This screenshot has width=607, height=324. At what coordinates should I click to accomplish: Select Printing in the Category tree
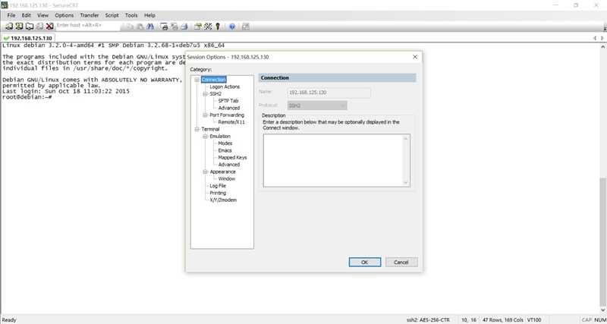pyautogui.click(x=218, y=193)
